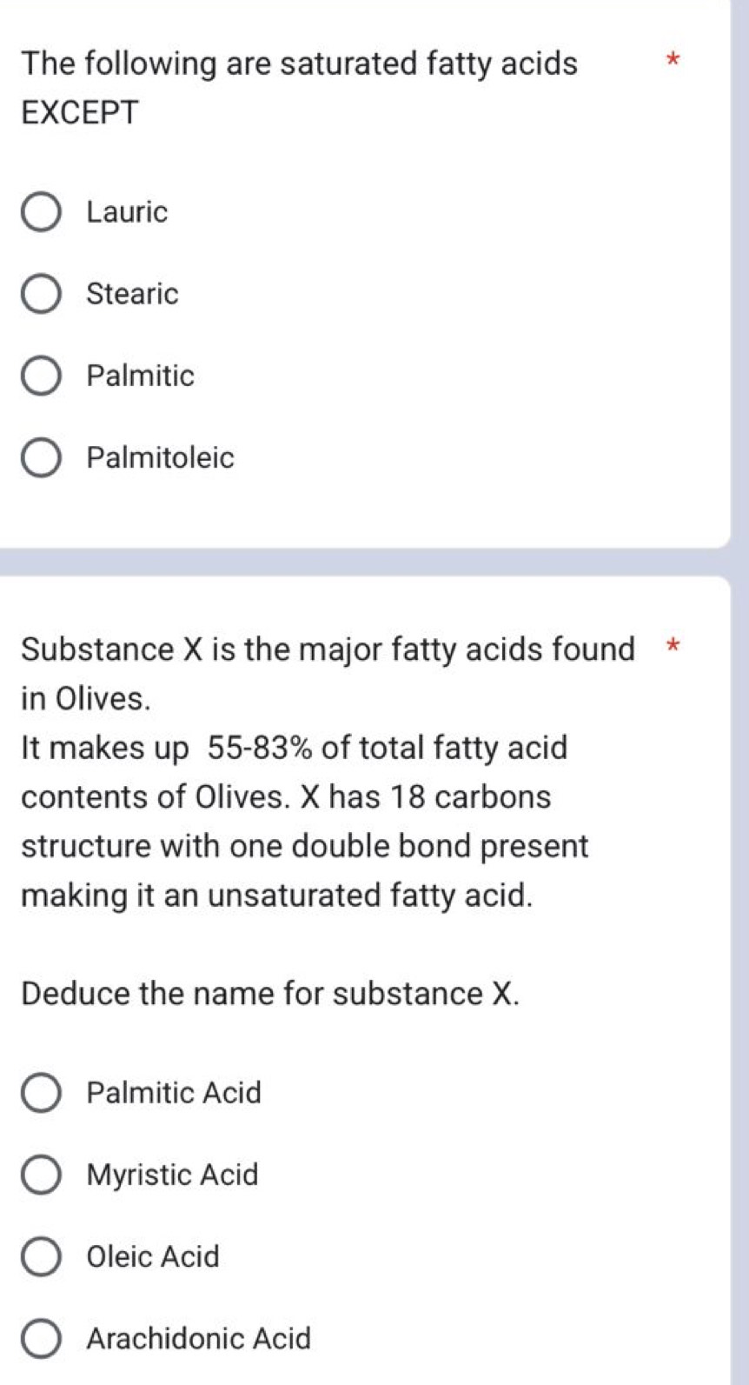This screenshot has height=1385, width=749.
Task: Select the Palmitoleic radio button
Action: tap(41, 458)
